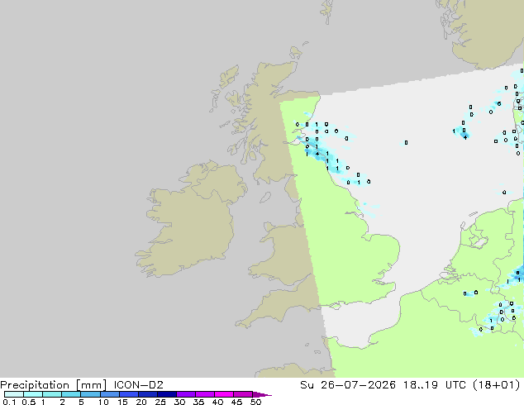
Task: Select the lightest cyan swatch starting the legend
Action: click(x=14, y=394)
